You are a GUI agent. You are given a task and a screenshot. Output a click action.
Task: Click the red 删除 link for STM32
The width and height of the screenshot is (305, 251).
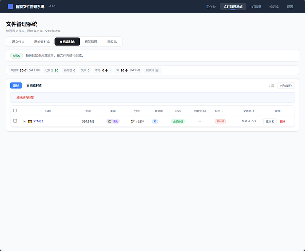click(282, 121)
